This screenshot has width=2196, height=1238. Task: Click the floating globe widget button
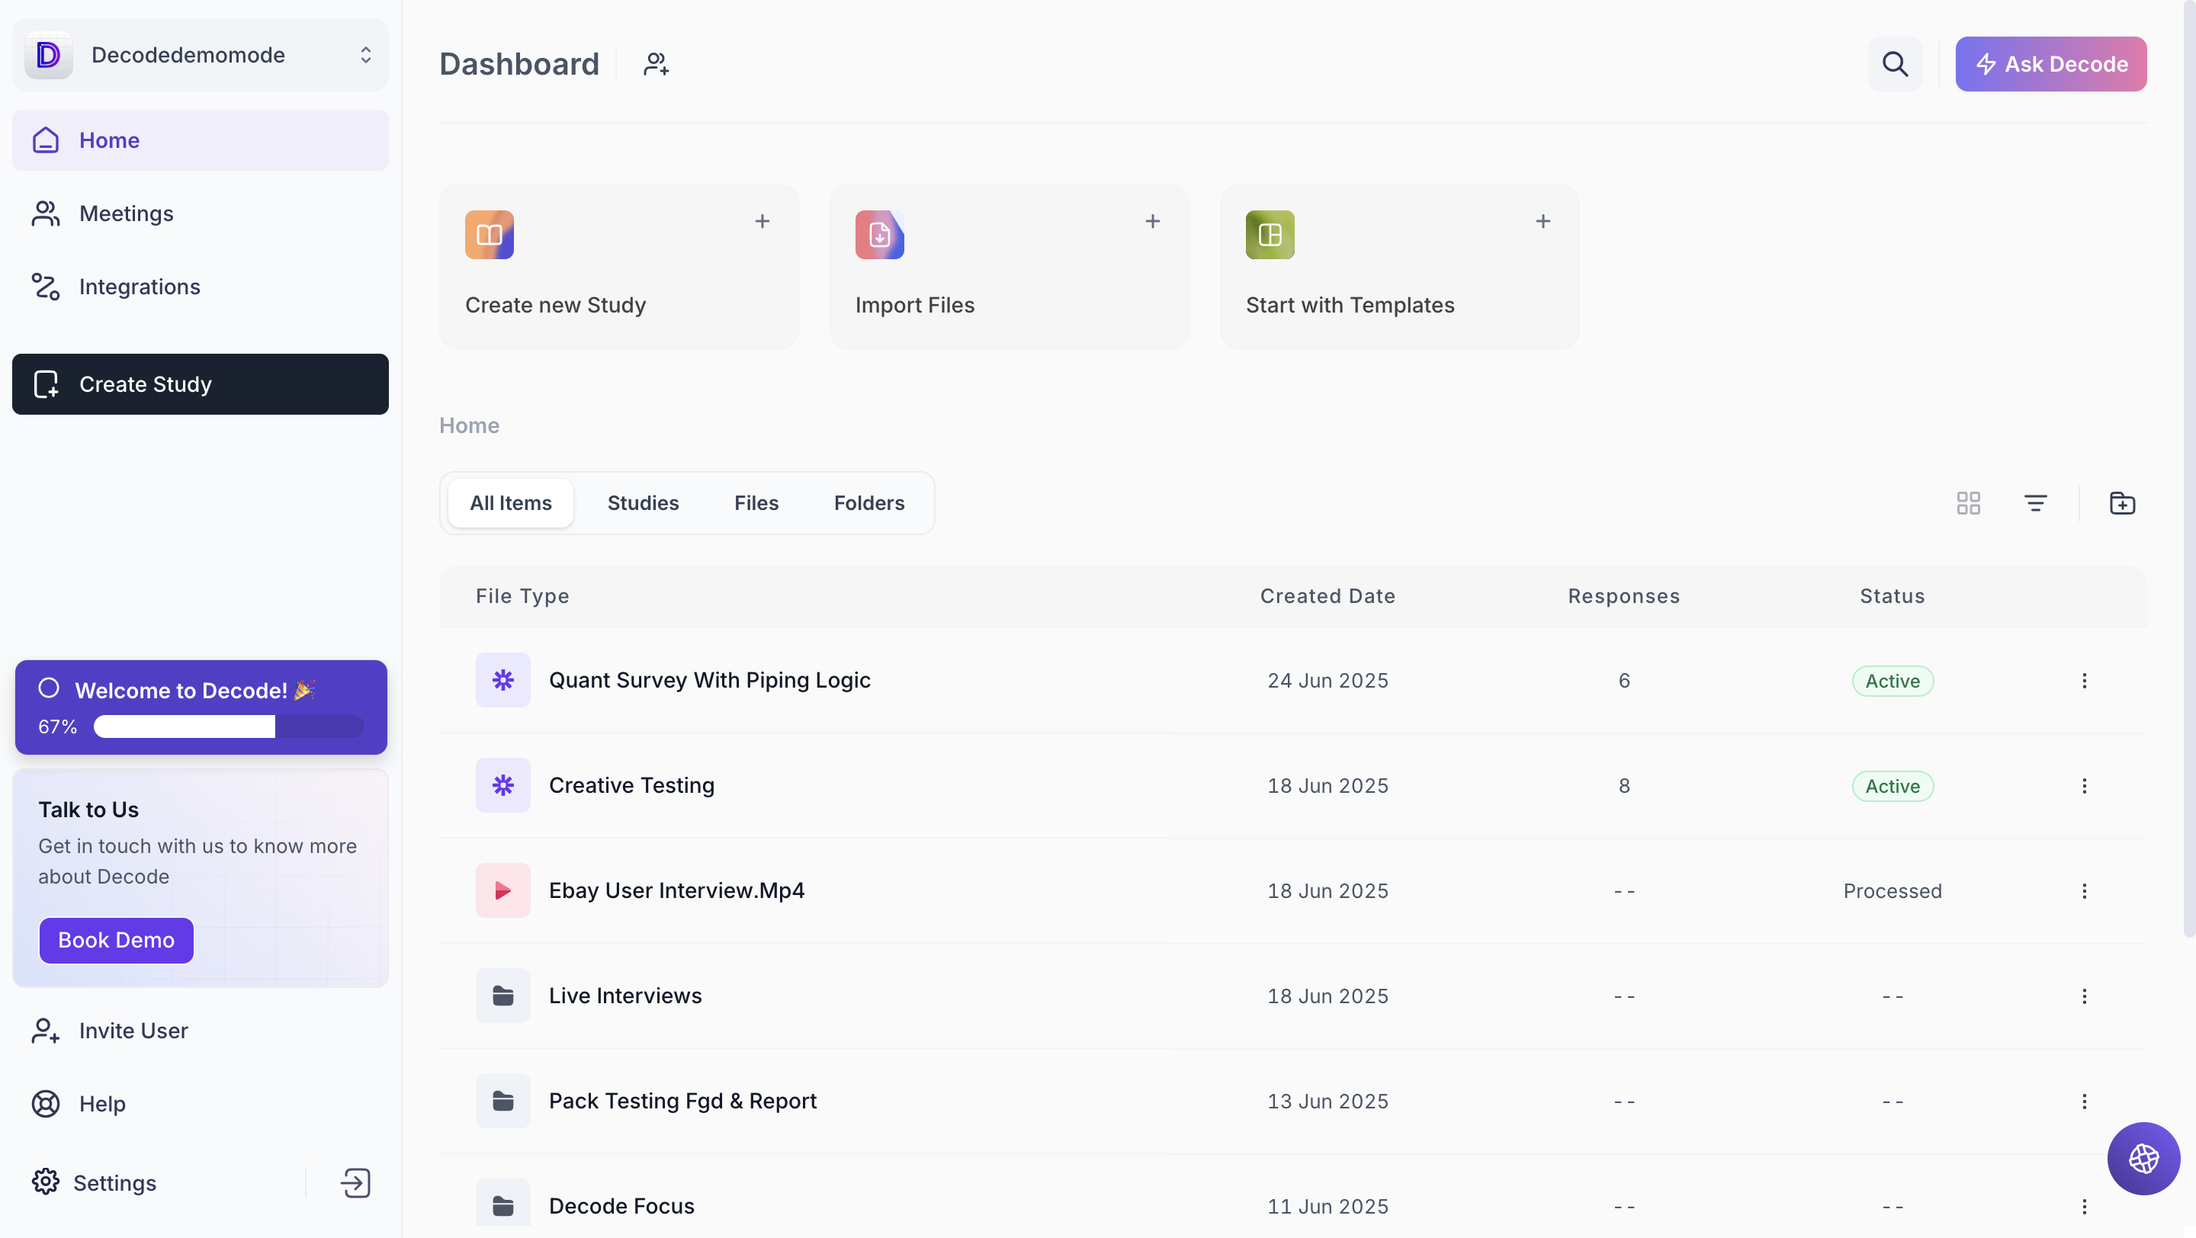[x=2143, y=1159]
